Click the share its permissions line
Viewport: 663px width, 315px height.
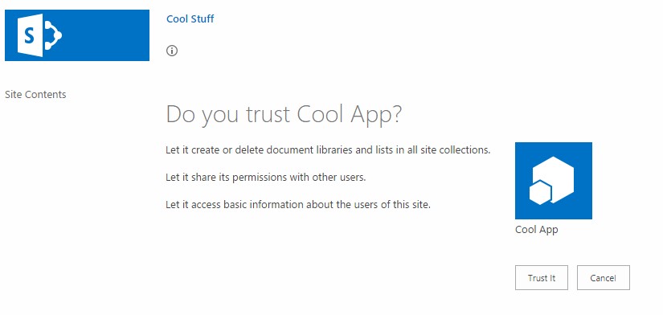click(x=265, y=178)
